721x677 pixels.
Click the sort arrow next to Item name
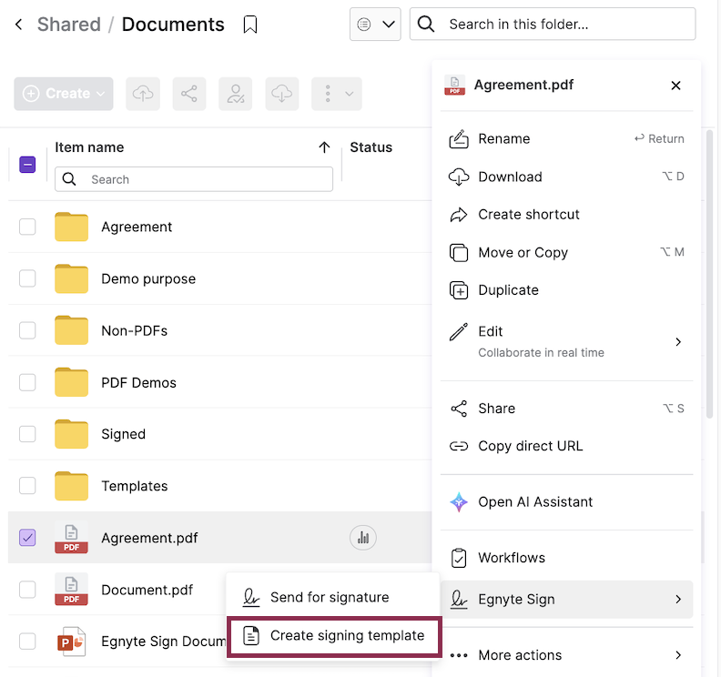pos(324,147)
